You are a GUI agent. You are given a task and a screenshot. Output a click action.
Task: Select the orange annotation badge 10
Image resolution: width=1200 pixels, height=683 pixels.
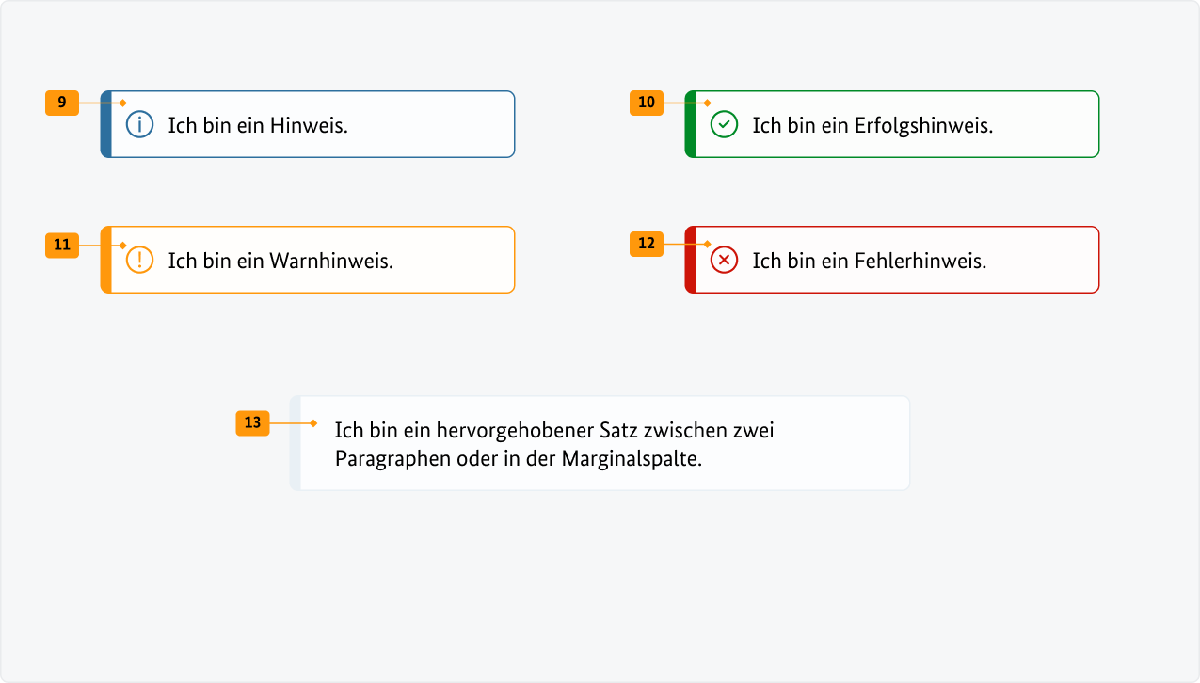(647, 103)
